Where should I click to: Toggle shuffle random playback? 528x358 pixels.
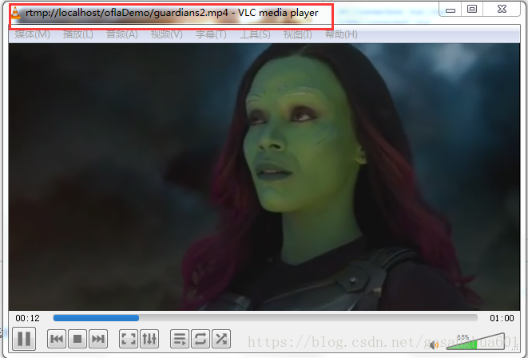click(x=221, y=339)
